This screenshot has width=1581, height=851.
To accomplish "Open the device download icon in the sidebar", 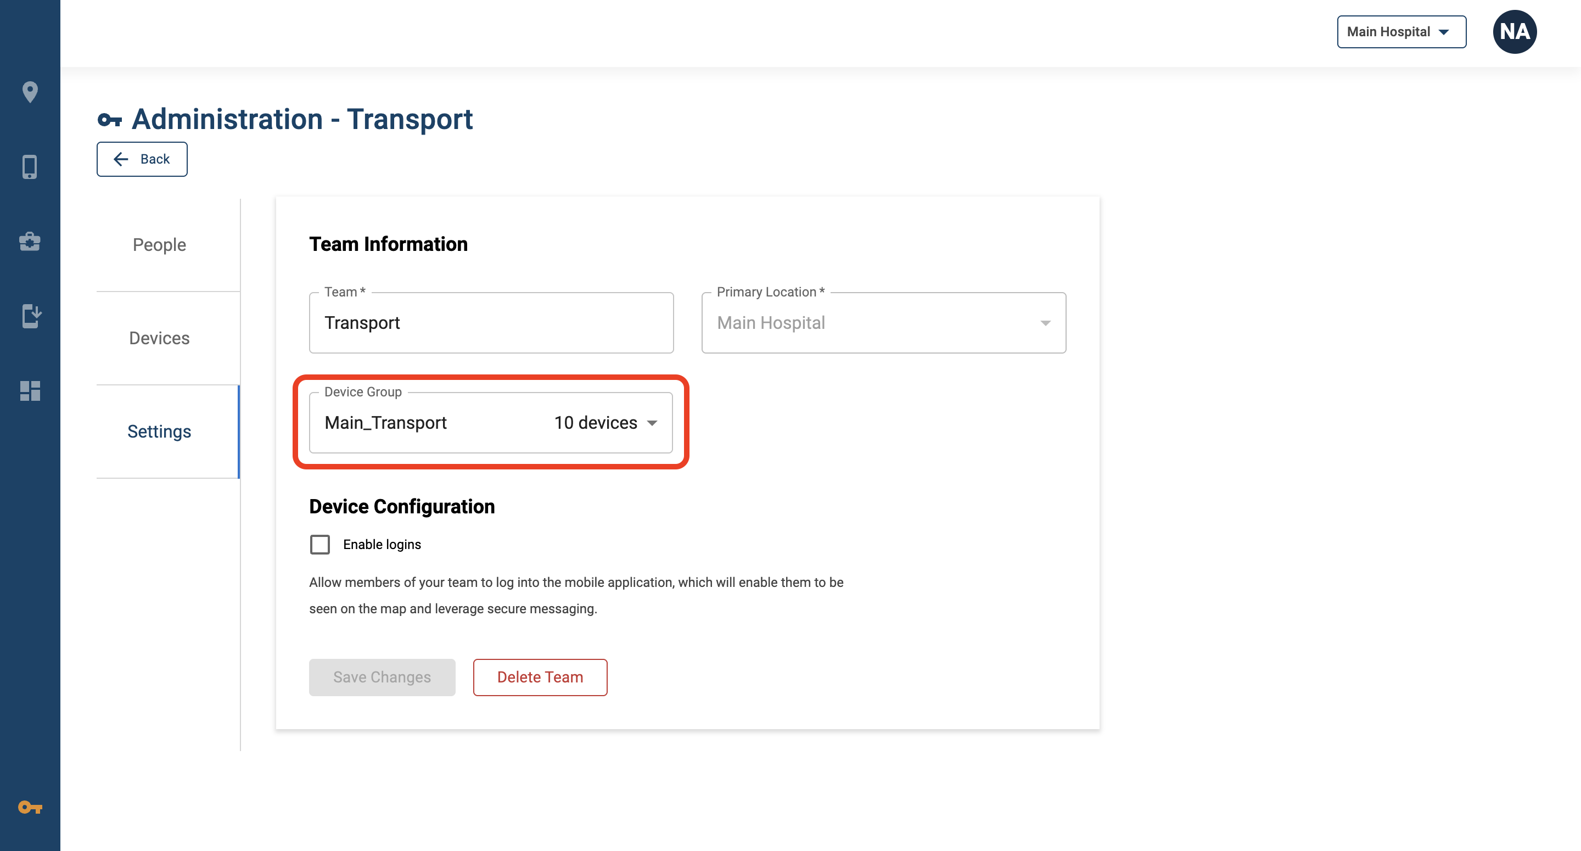I will point(31,316).
